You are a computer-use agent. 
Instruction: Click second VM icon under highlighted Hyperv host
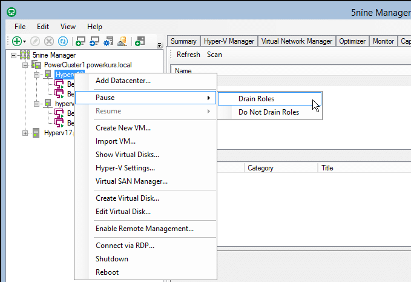pos(59,94)
